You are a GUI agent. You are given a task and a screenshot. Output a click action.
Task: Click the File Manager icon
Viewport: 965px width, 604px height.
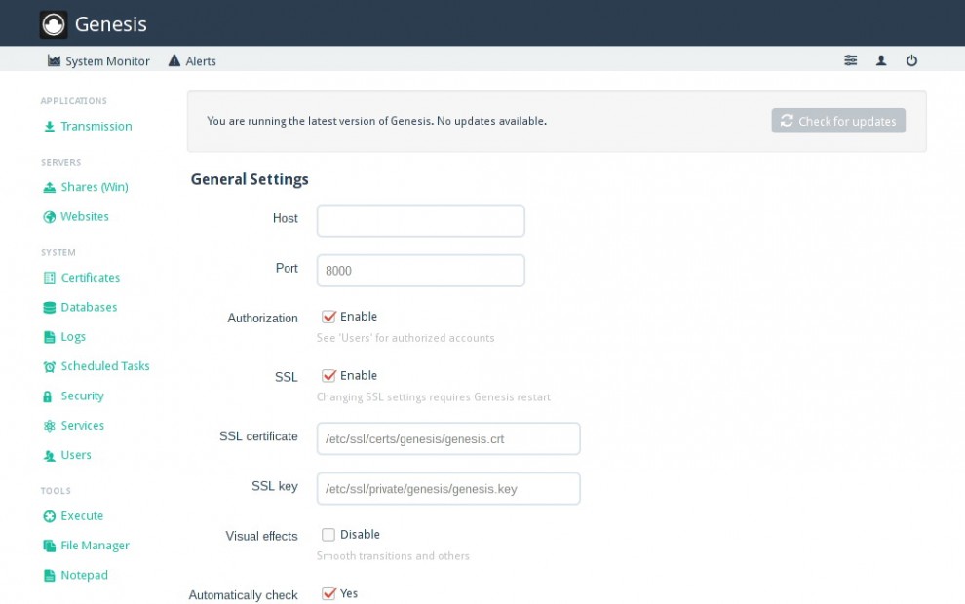[x=50, y=546]
